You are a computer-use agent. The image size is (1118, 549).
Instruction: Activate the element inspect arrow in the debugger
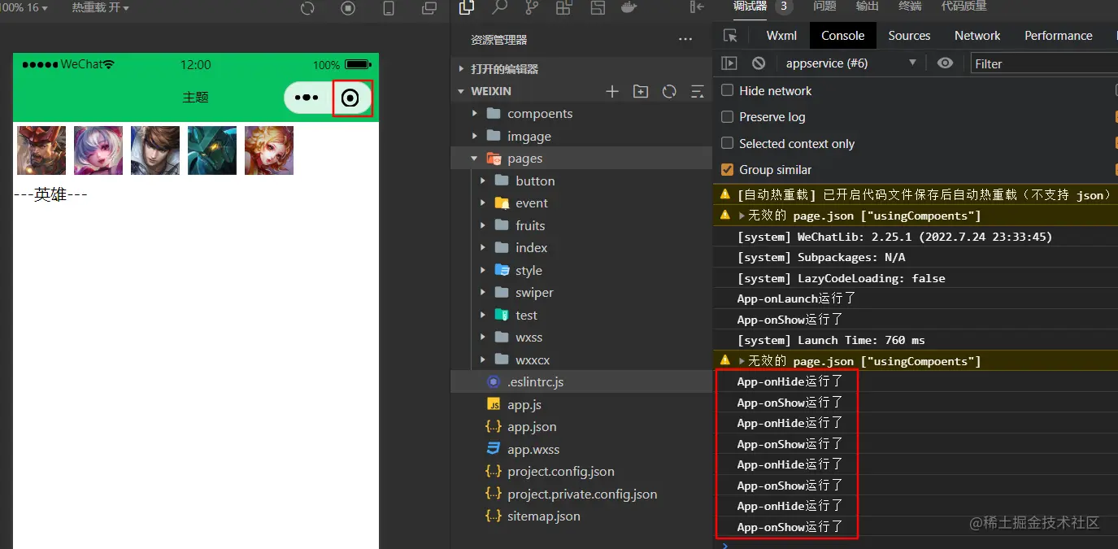coord(730,36)
